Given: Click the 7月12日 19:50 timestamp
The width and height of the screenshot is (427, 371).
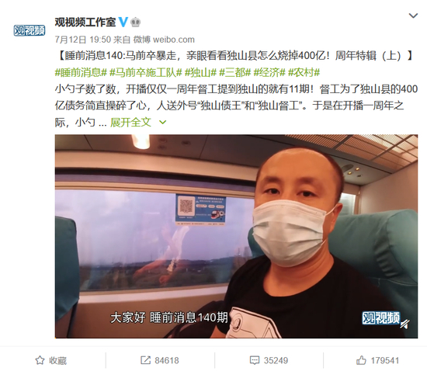Looking at the screenshot, I should 83,40.
